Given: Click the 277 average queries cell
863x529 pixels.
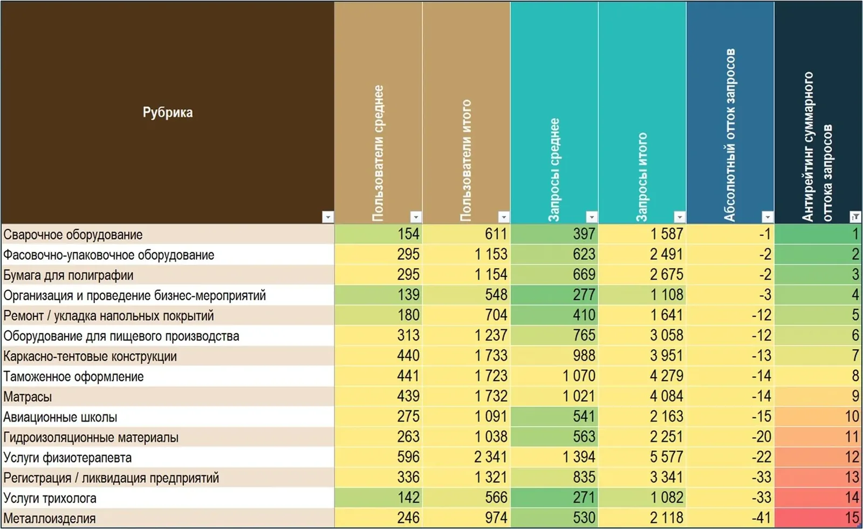Looking at the screenshot, I should (554, 295).
